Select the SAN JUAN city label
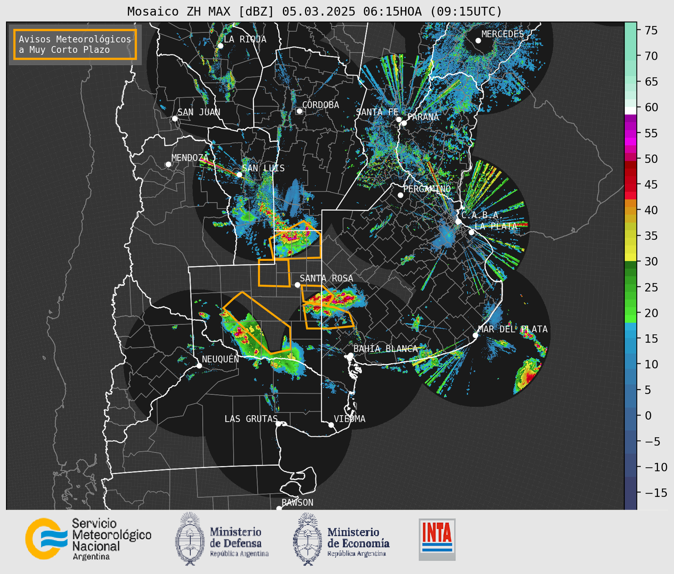Viewport: 674px width, 574px height. pyautogui.click(x=199, y=112)
